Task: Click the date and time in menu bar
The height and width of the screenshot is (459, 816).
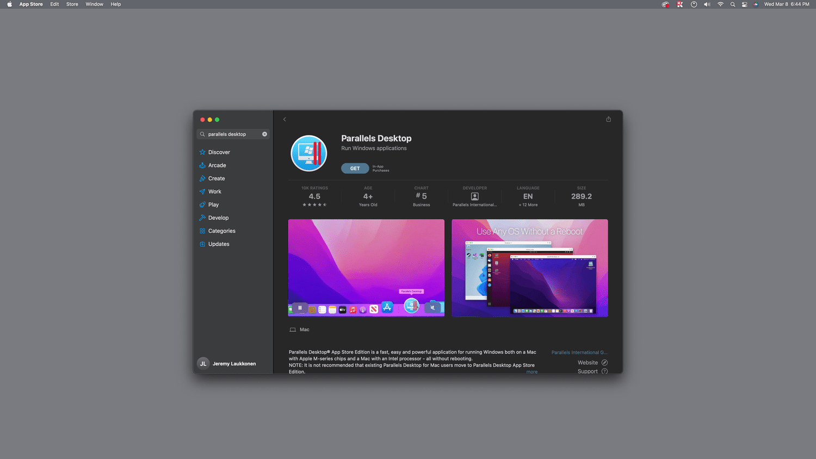Action: click(x=786, y=4)
